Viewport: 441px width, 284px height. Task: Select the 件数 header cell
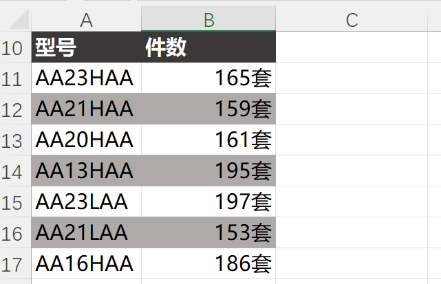click(x=208, y=48)
